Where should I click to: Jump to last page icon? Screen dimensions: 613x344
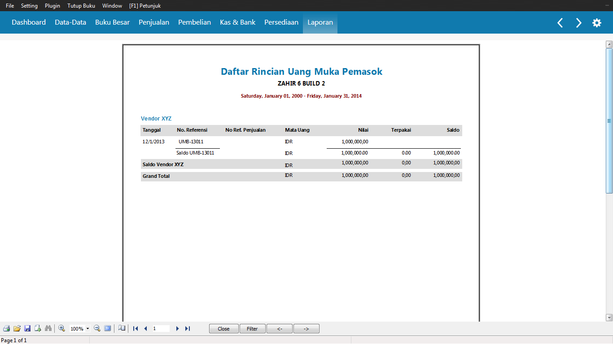point(188,328)
